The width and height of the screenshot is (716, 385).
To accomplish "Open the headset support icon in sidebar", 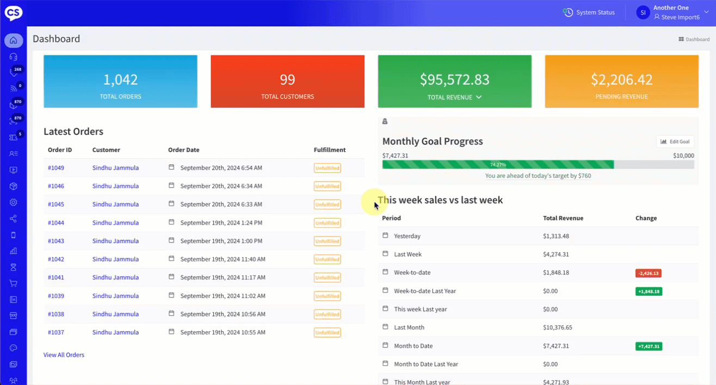I will click(x=13, y=57).
